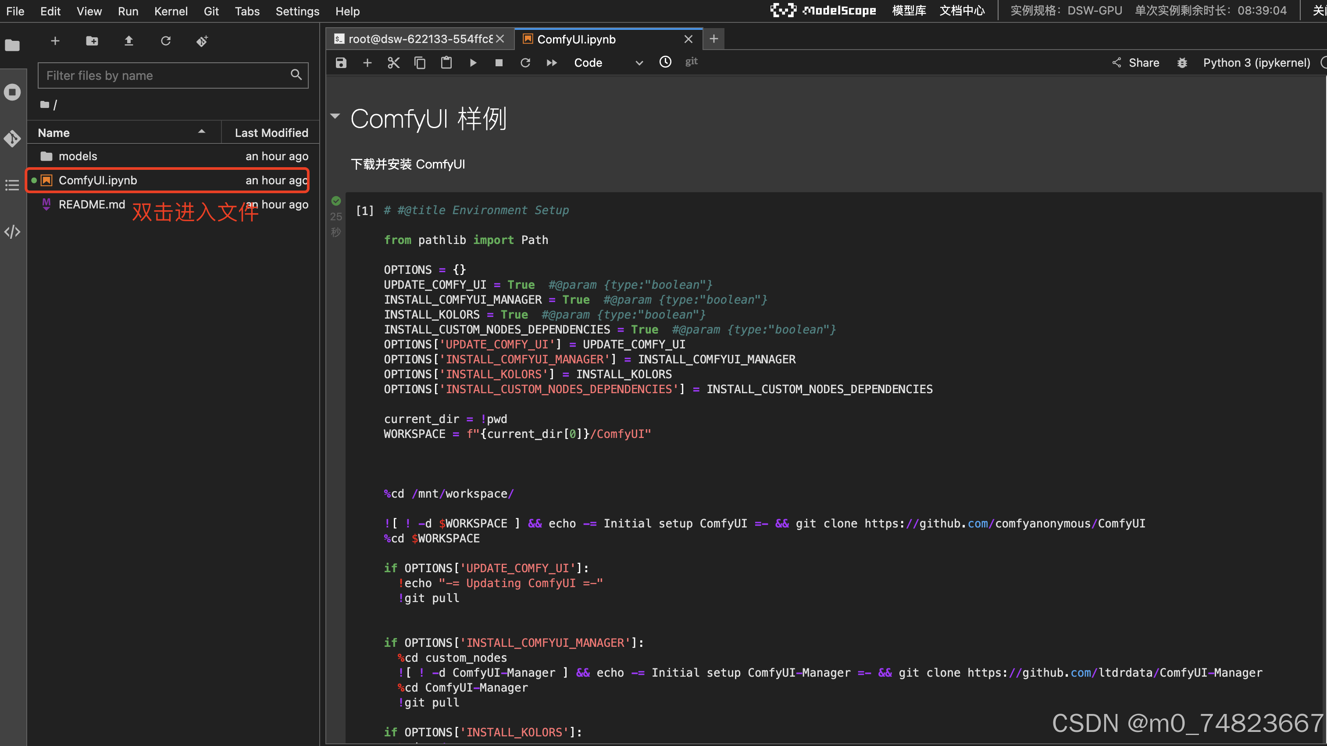Click the Share button
The width and height of the screenshot is (1327, 746).
[1135, 63]
